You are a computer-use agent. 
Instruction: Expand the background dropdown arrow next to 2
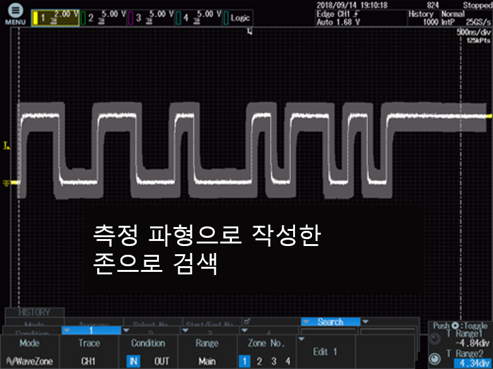125,331
